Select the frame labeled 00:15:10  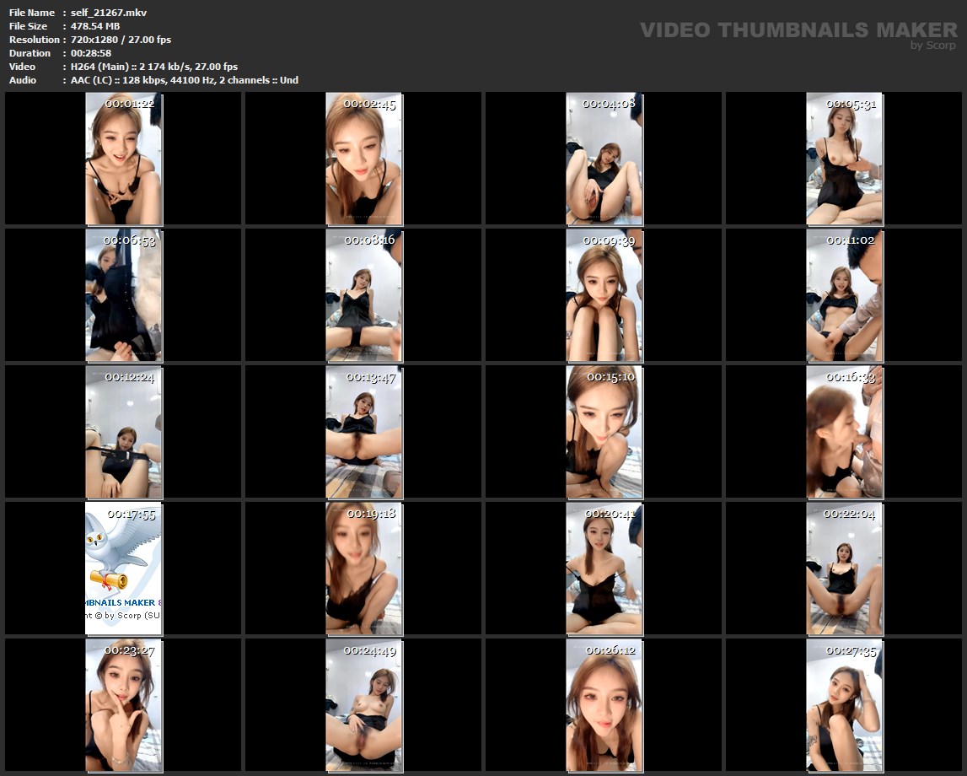604,432
